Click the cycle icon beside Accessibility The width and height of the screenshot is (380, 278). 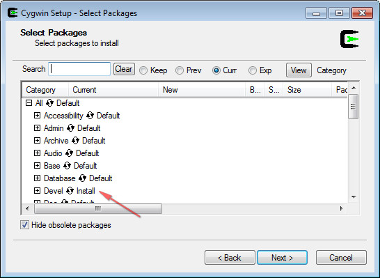pyautogui.click(x=90, y=116)
